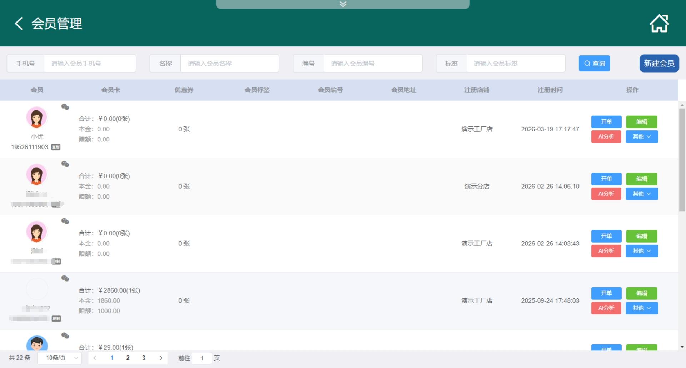The image size is (686, 368).
Task: Expand 其他 dropdown for the 演示分店 member
Action: pos(642,194)
